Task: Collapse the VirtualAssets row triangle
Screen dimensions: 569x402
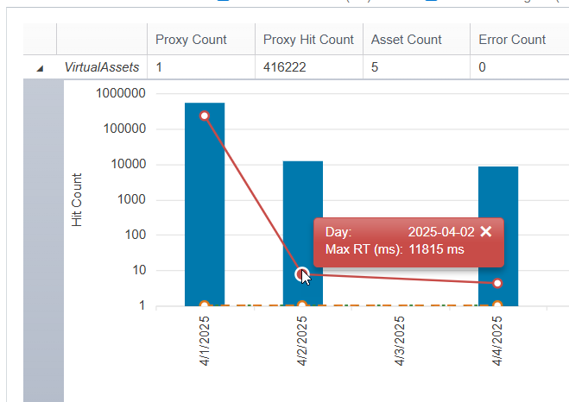Action: coord(40,68)
